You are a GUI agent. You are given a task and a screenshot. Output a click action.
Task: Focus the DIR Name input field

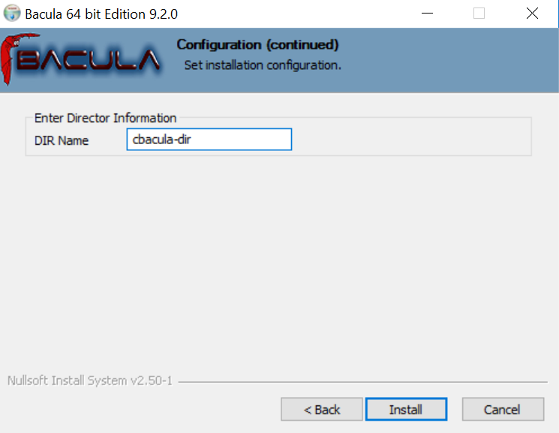(209, 139)
